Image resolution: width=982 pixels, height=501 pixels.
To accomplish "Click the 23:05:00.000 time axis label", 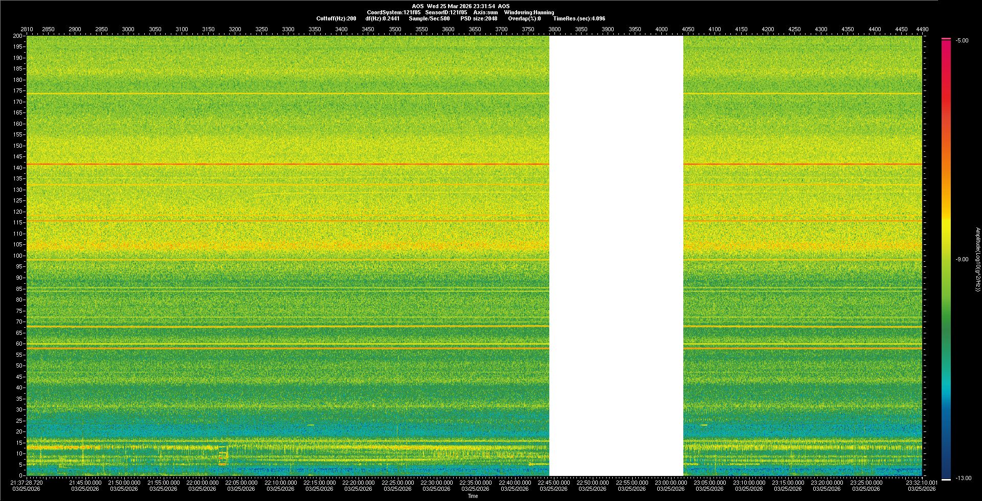I will pyautogui.click(x=709, y=483).
